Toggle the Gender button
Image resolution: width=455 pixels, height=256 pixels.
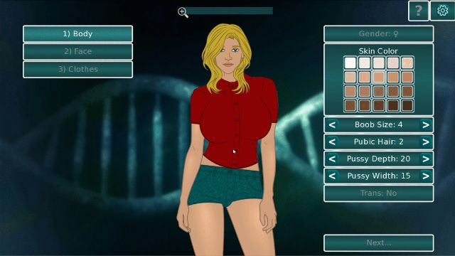point(379,34)
